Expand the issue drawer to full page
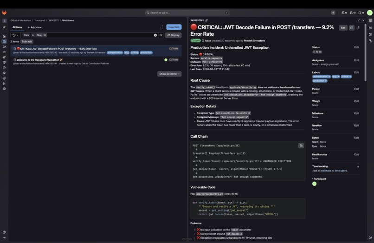The height and width of the screenshot is (243, 374). tap(359, 20)
